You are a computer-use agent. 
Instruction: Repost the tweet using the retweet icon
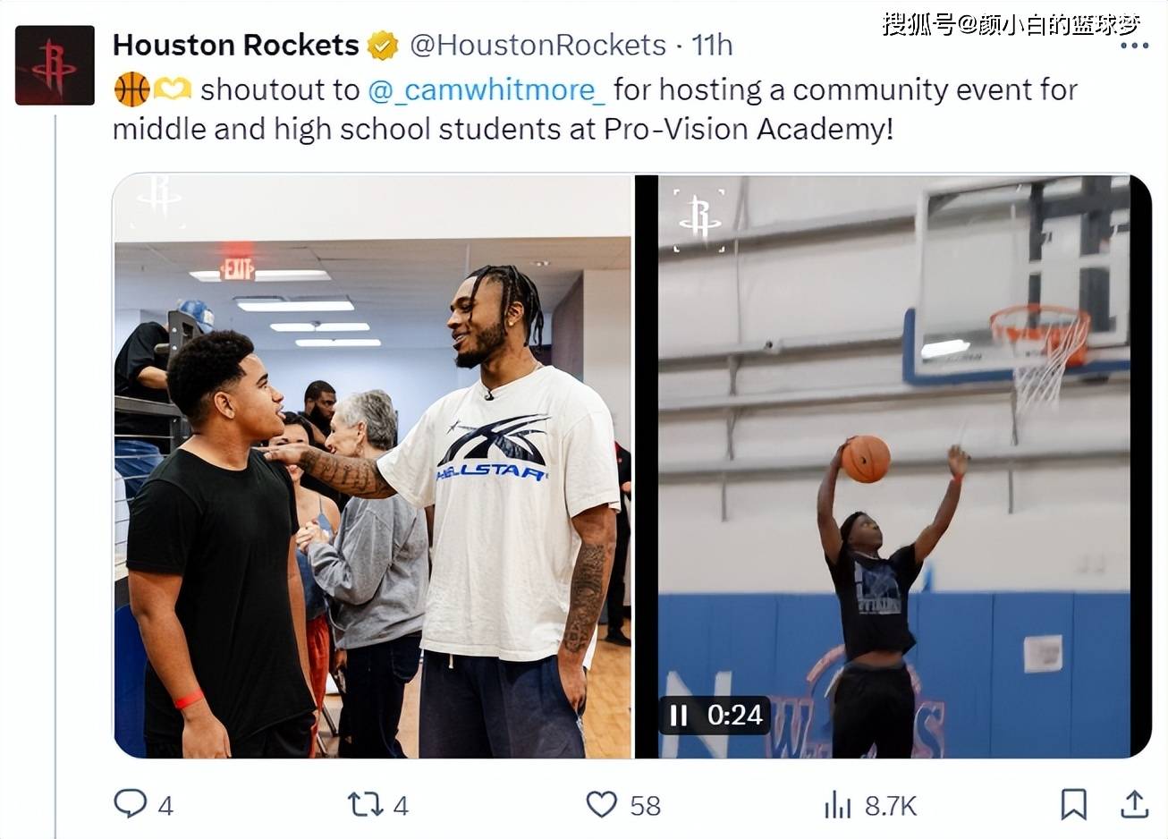tap(365, 804)
